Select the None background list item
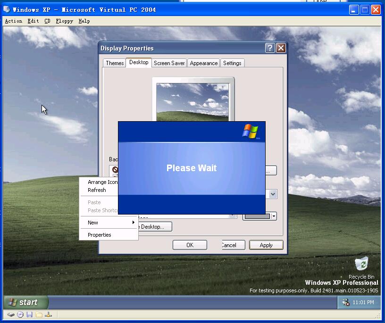 (115, 170)
